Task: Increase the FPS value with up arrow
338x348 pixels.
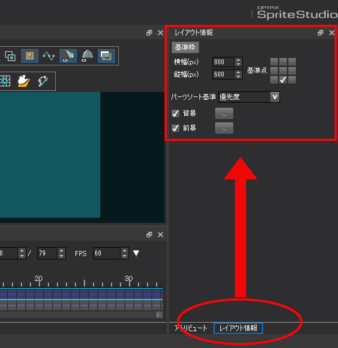Action: (124, 251)
